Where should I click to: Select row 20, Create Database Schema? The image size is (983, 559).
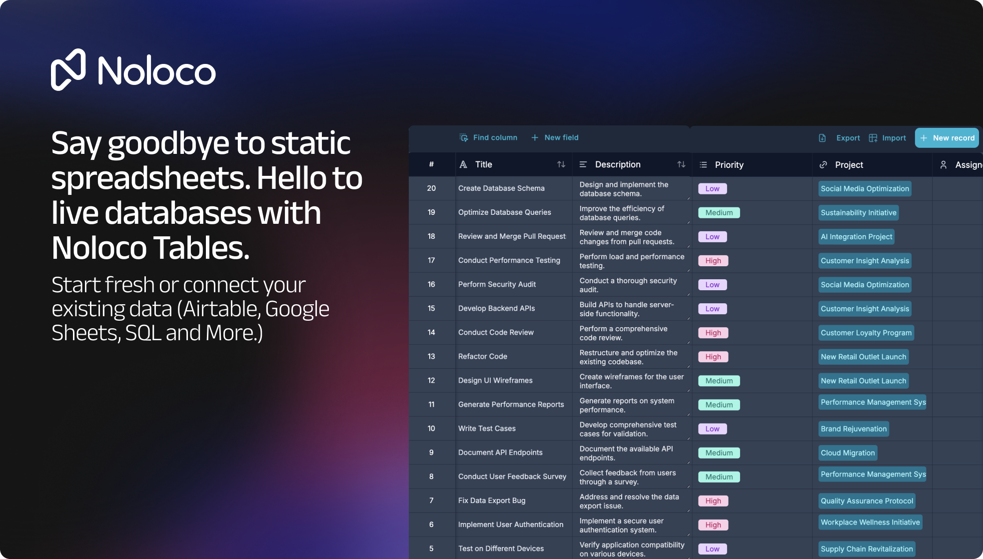[x=431, y=188]
